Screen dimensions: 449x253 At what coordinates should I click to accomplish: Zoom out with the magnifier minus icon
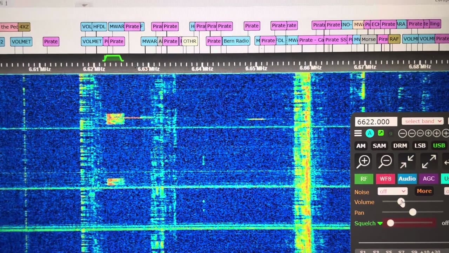click(385, 161)
